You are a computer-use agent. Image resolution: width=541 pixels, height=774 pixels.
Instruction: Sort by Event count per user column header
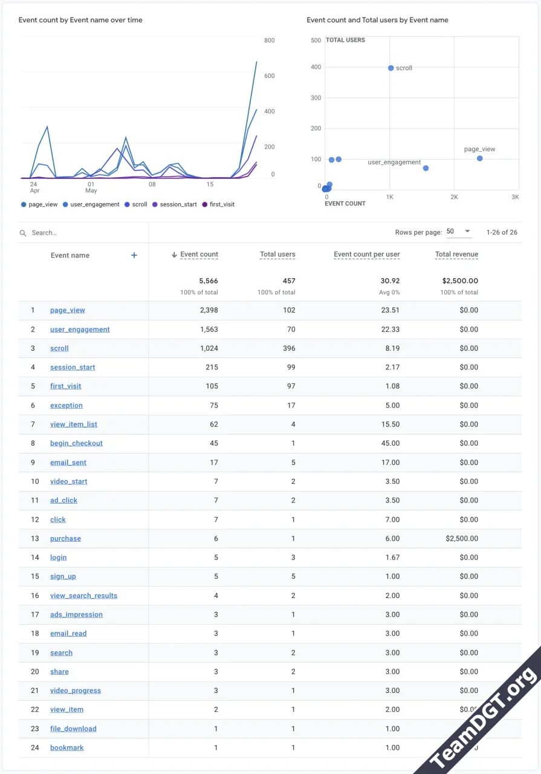[x=367, y=255]
